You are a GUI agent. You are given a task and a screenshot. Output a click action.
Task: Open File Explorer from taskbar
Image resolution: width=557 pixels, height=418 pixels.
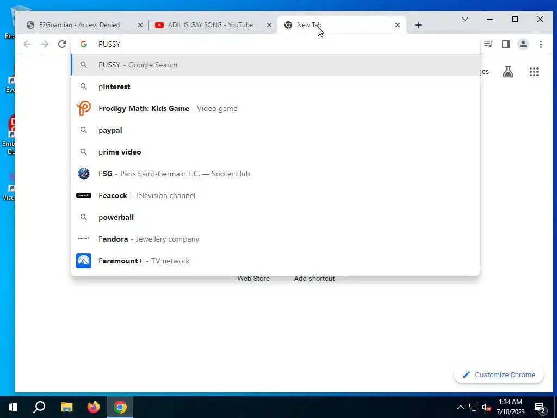(67, 407)
